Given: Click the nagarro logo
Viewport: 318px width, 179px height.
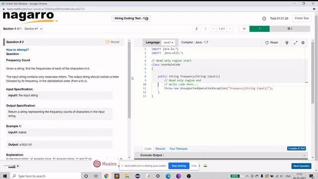Looking at the screenshot, I should click(x=30, y=17).
